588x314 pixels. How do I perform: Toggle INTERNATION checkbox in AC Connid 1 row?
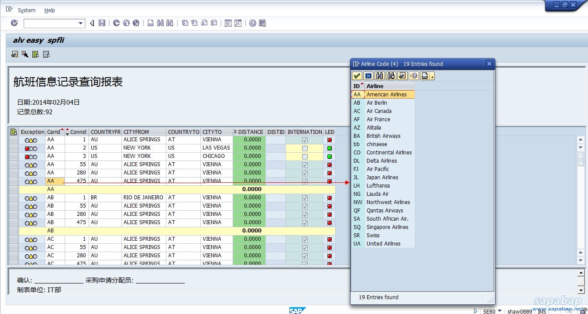pyautogui.click(x=305, y=239)
